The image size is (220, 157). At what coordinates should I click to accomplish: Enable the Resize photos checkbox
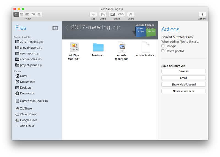point(163,51)
